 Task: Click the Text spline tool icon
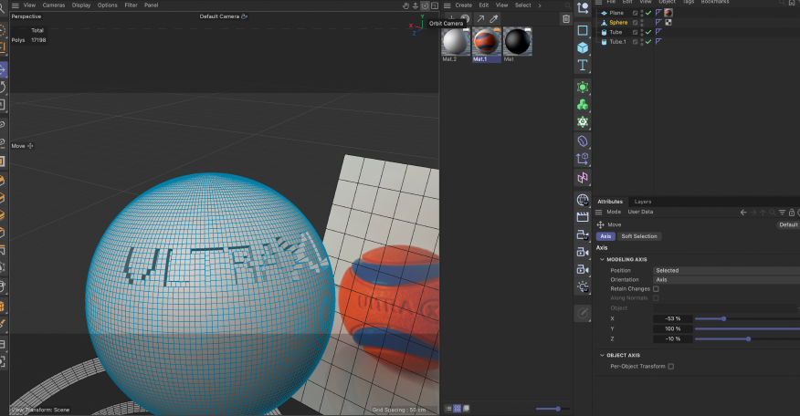pyautogui.click(x=583, y=66)
